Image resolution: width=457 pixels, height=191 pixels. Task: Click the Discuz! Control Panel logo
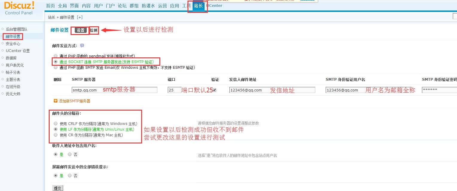pos(19,8)
